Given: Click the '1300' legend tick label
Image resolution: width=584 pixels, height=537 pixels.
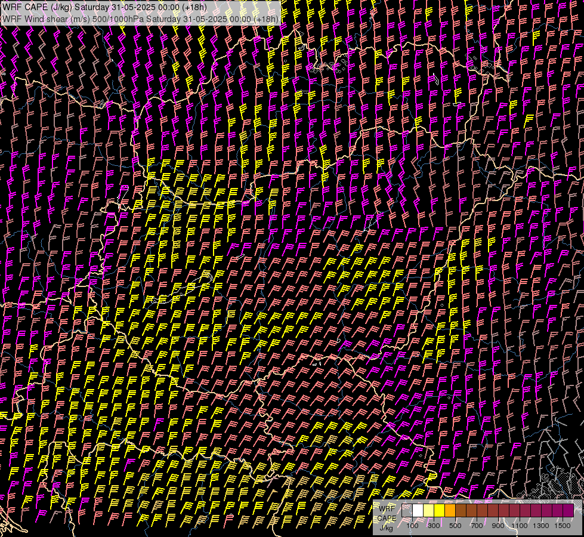Looking at the screenshot, I should (x=541, y=526).
